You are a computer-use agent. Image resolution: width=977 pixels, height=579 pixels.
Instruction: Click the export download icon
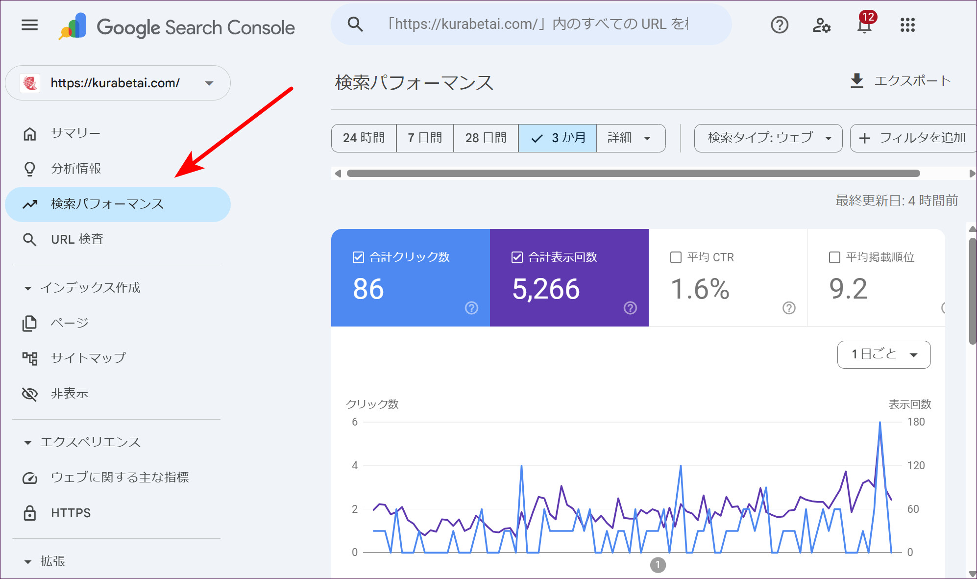(x=857, y=81)
